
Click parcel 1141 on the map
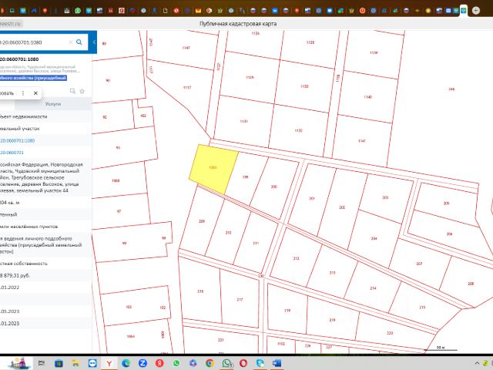click(x=362, y=141)
